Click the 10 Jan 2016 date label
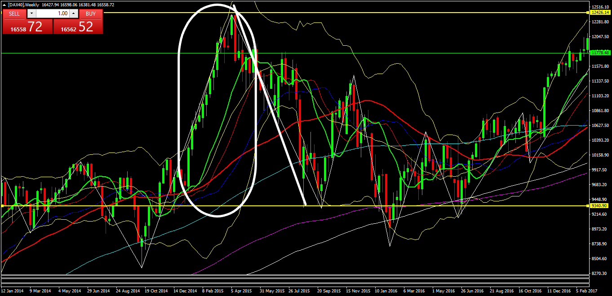Screen dimensions: 612x296 point(386,291)
